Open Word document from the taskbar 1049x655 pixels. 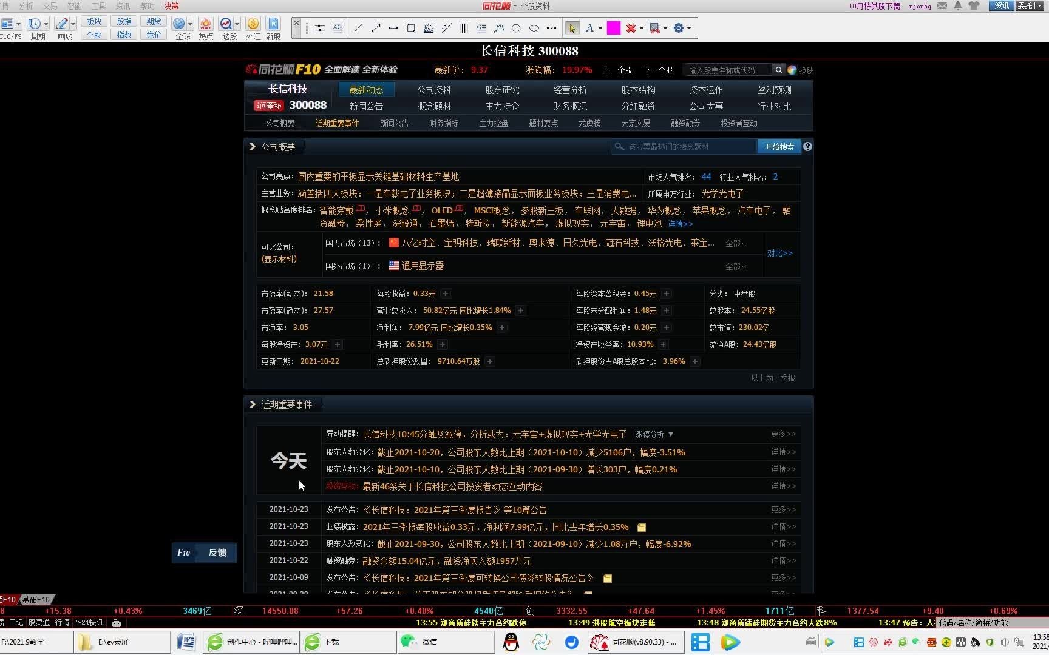(x=186, y=642)
